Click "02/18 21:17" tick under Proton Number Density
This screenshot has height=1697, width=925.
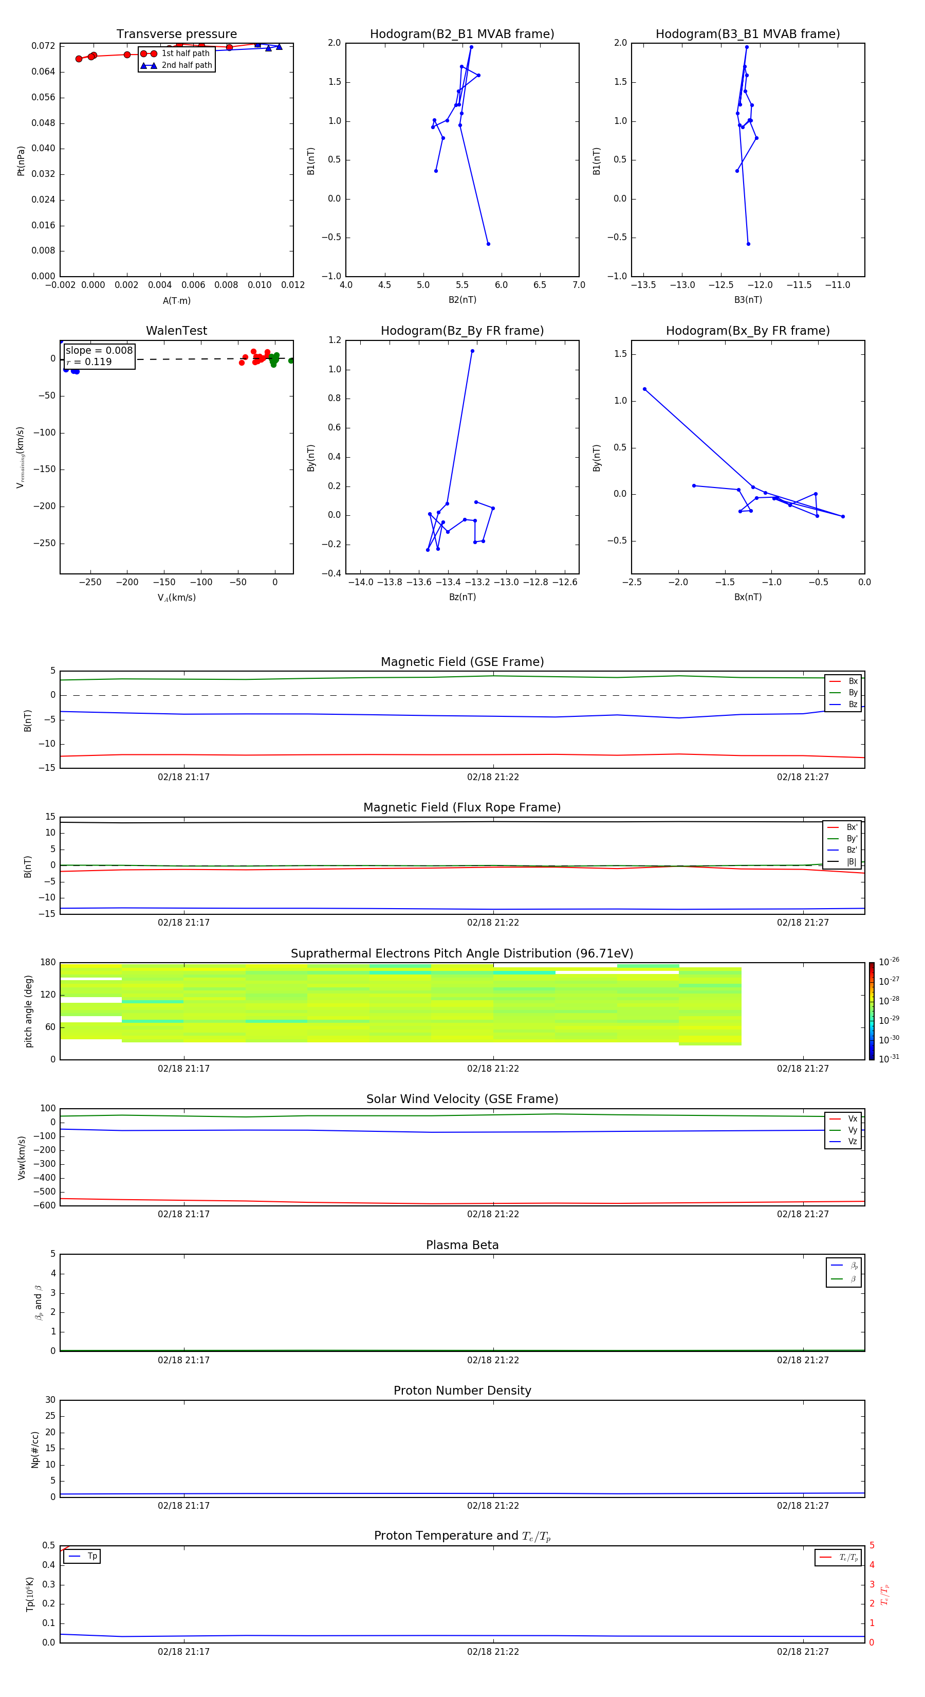183,1506
